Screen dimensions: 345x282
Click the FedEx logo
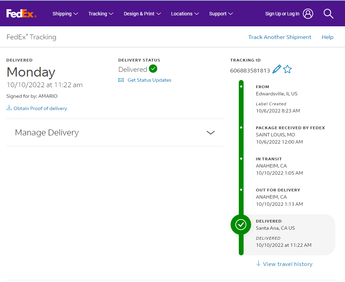pyautogui.click(x=21, y=14)
